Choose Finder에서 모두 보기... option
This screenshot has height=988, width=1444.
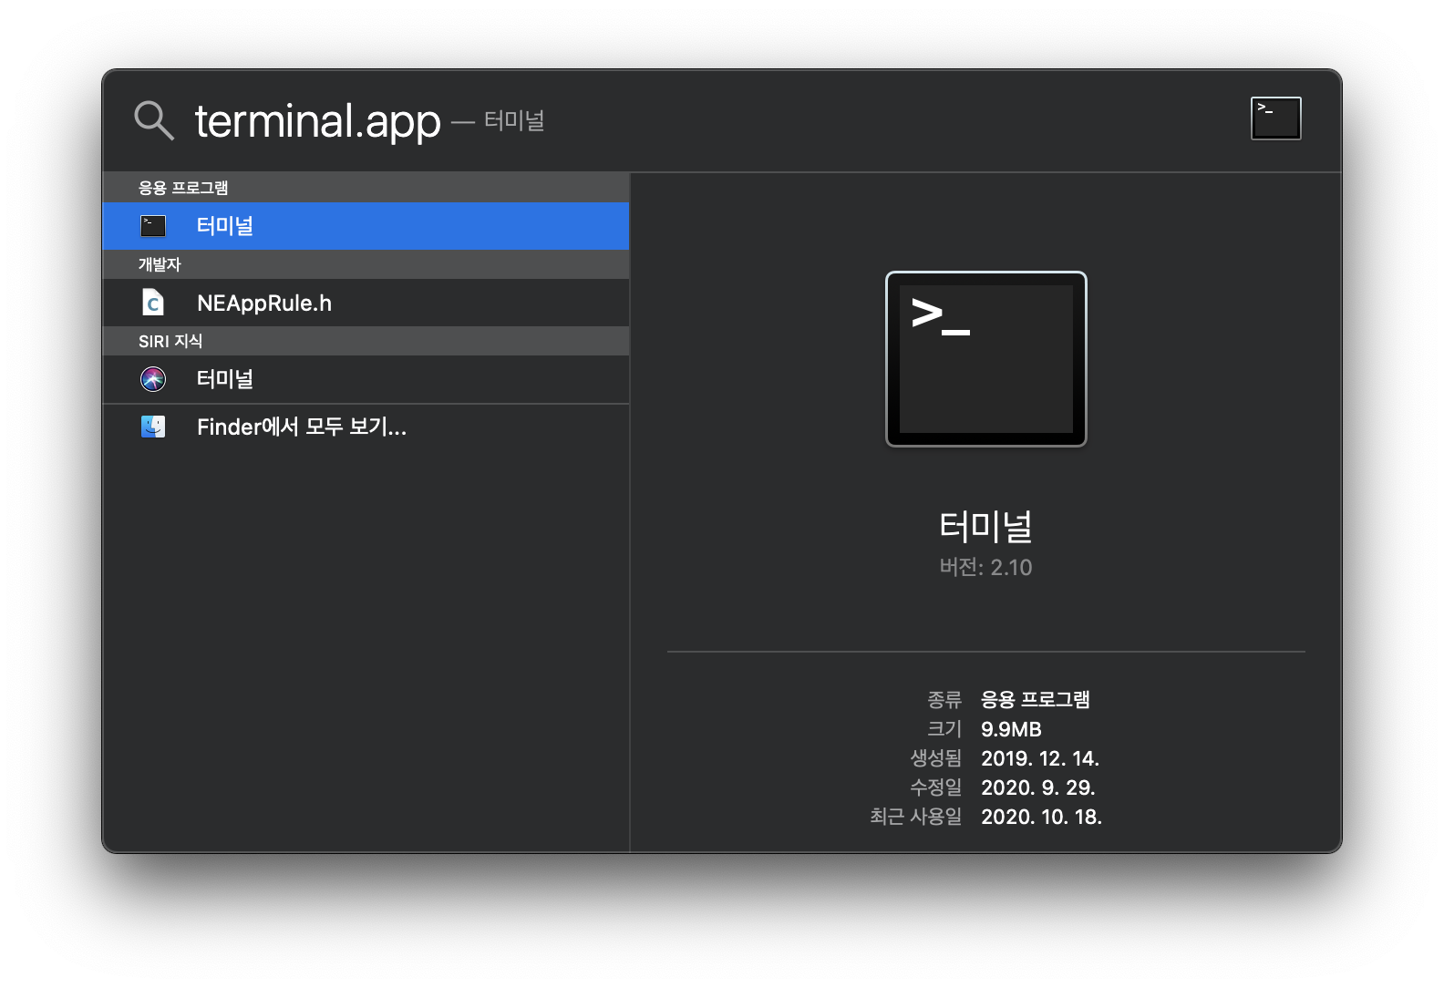point(366,427)
